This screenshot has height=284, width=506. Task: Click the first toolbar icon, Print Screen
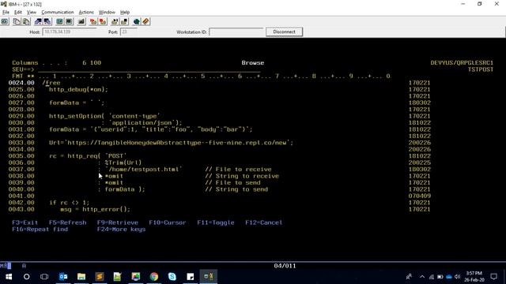5,21
